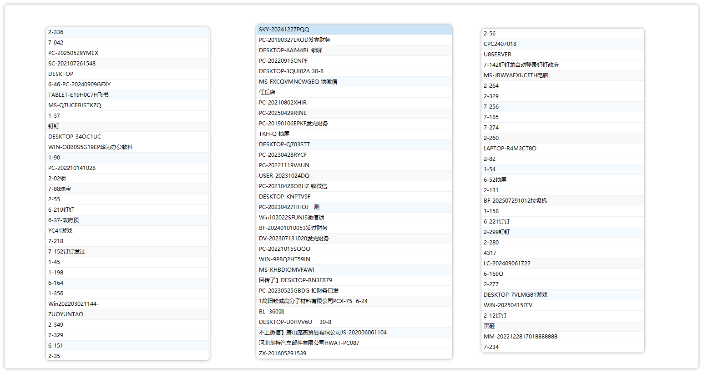Select the 河北华特汽车部件有限公司HWAT-PC087 item
The height and width of the screenshot is (373, 703).
[x=309, y=343]
